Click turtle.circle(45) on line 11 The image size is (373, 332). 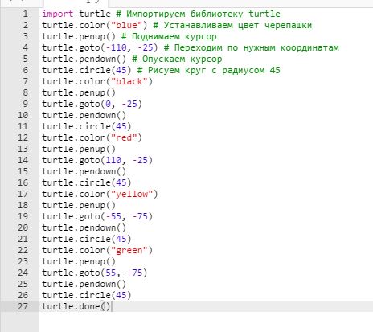[87, 126]
